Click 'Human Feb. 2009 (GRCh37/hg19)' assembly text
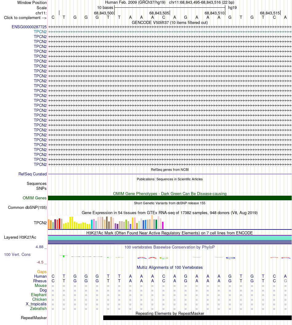This screenshot has width=292, height=325. click(135, 2)
